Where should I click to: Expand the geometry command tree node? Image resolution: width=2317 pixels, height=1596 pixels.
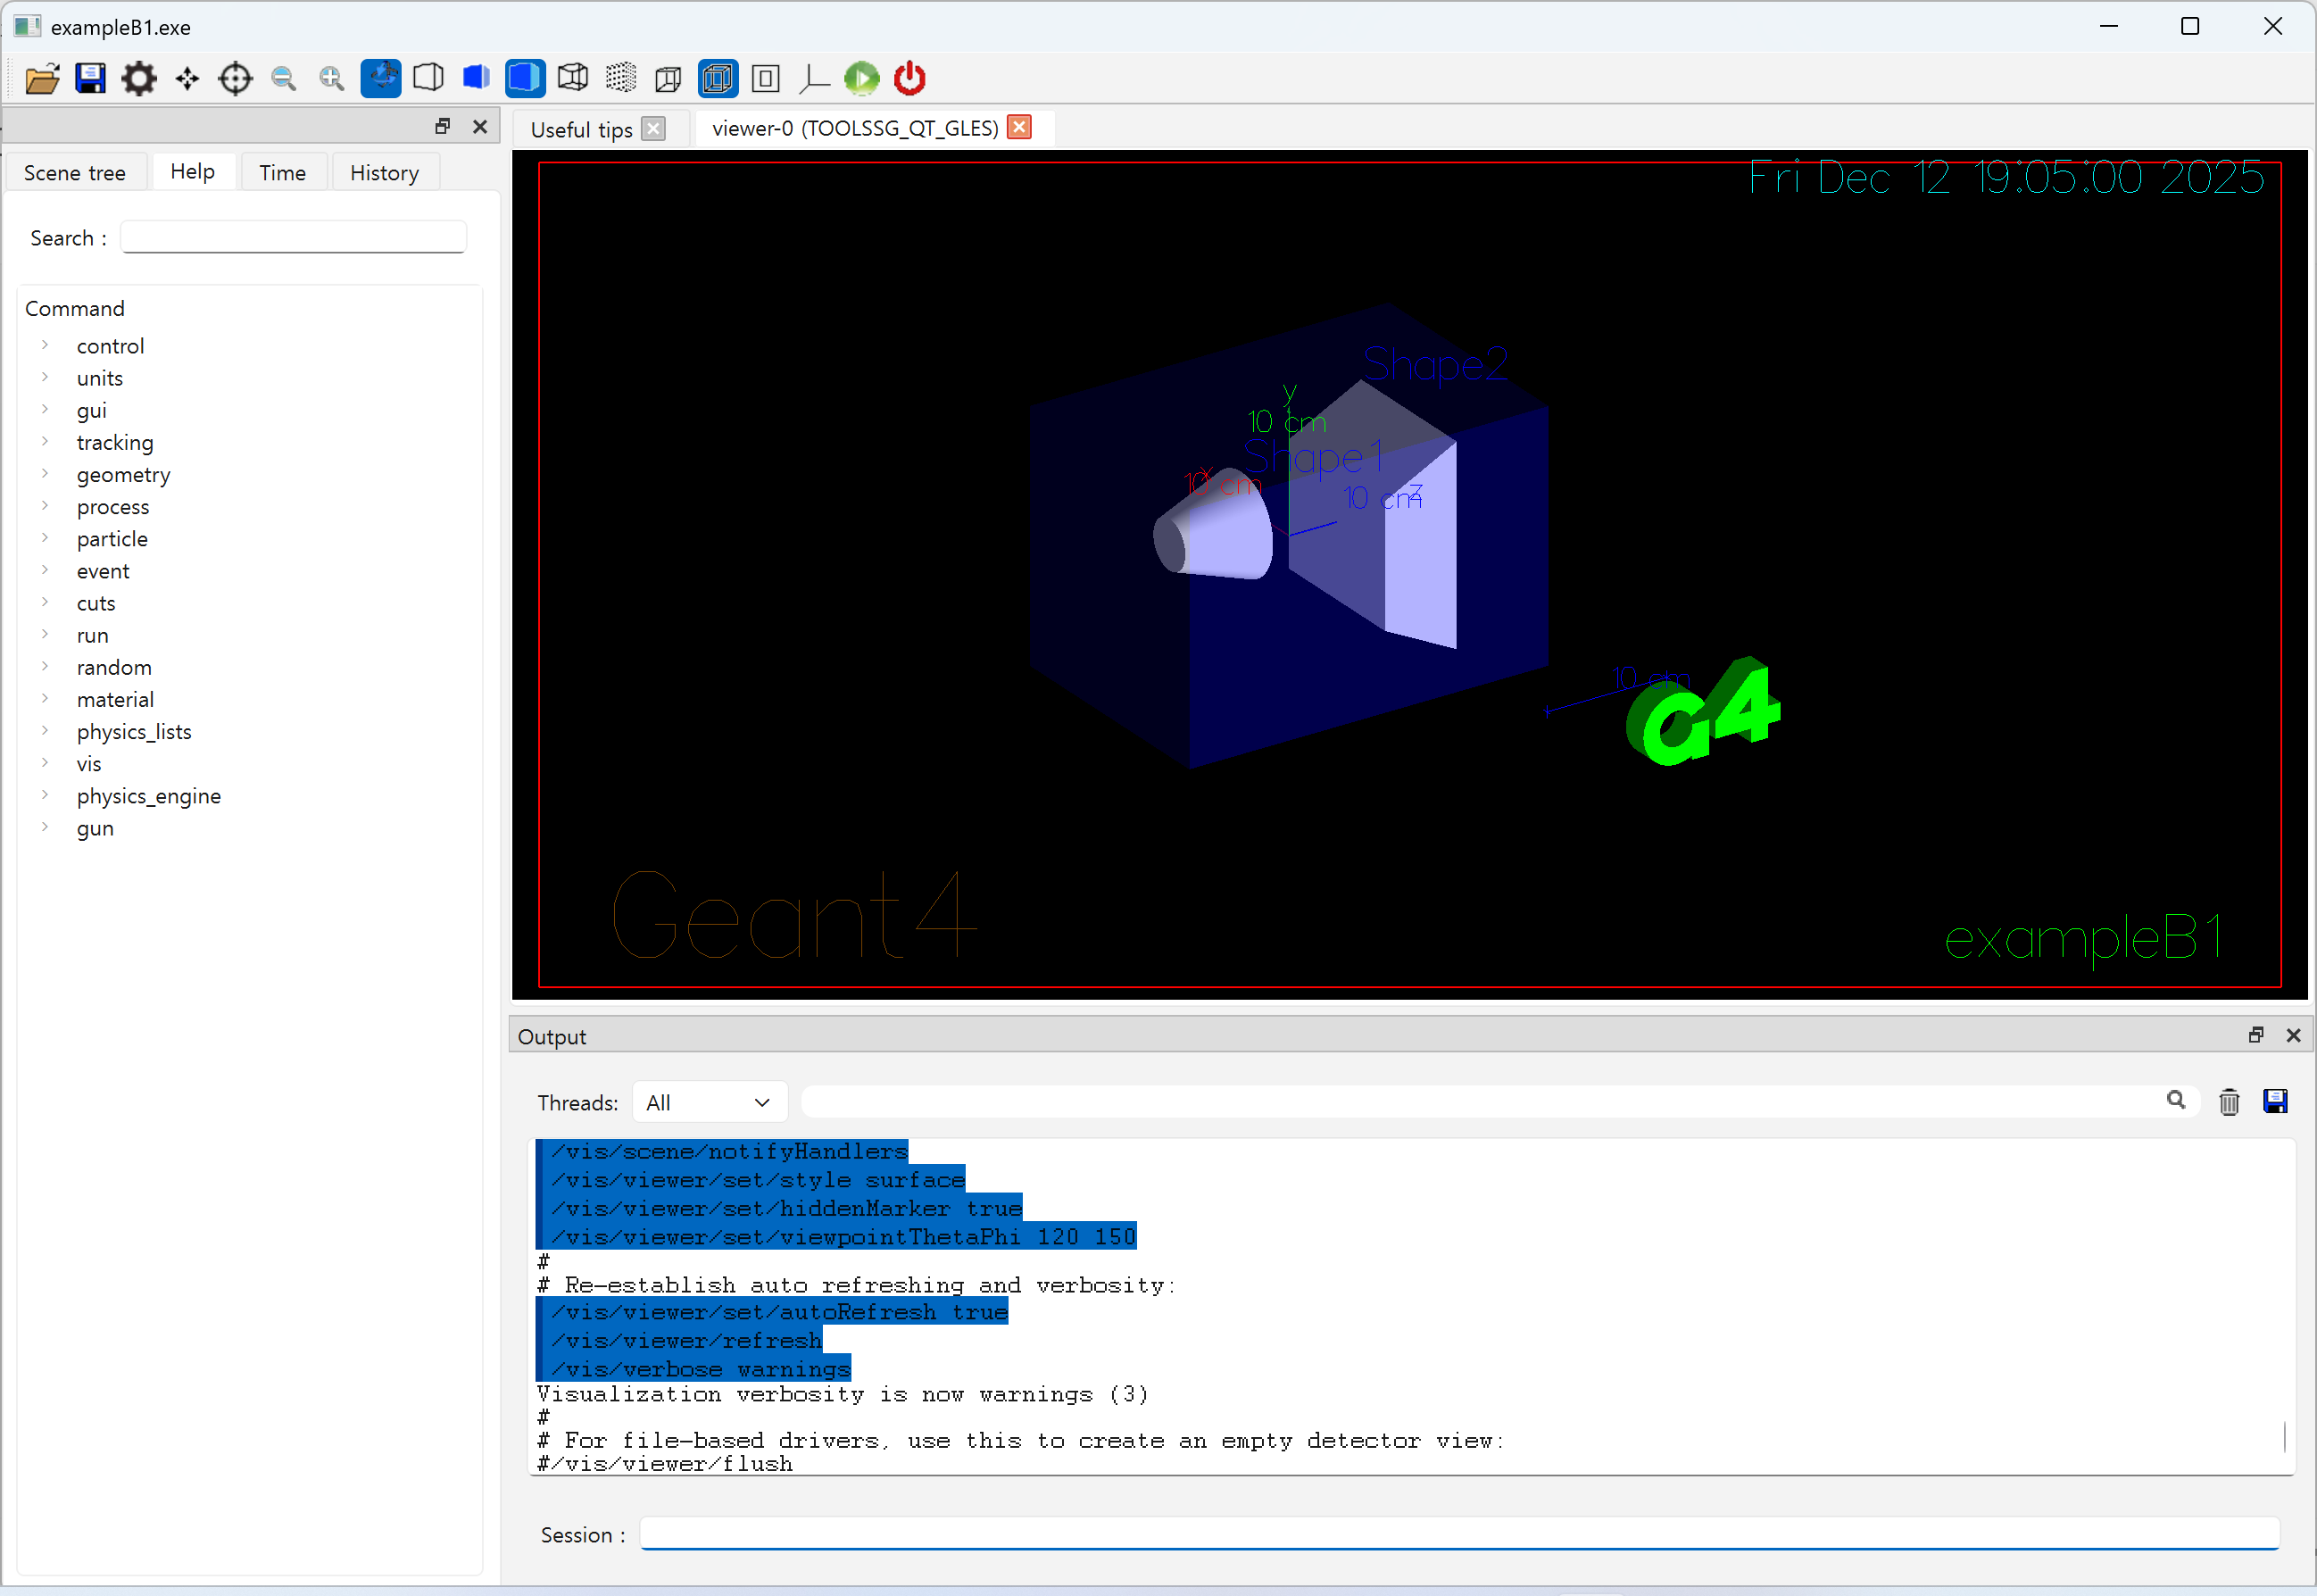pos(45,474)
